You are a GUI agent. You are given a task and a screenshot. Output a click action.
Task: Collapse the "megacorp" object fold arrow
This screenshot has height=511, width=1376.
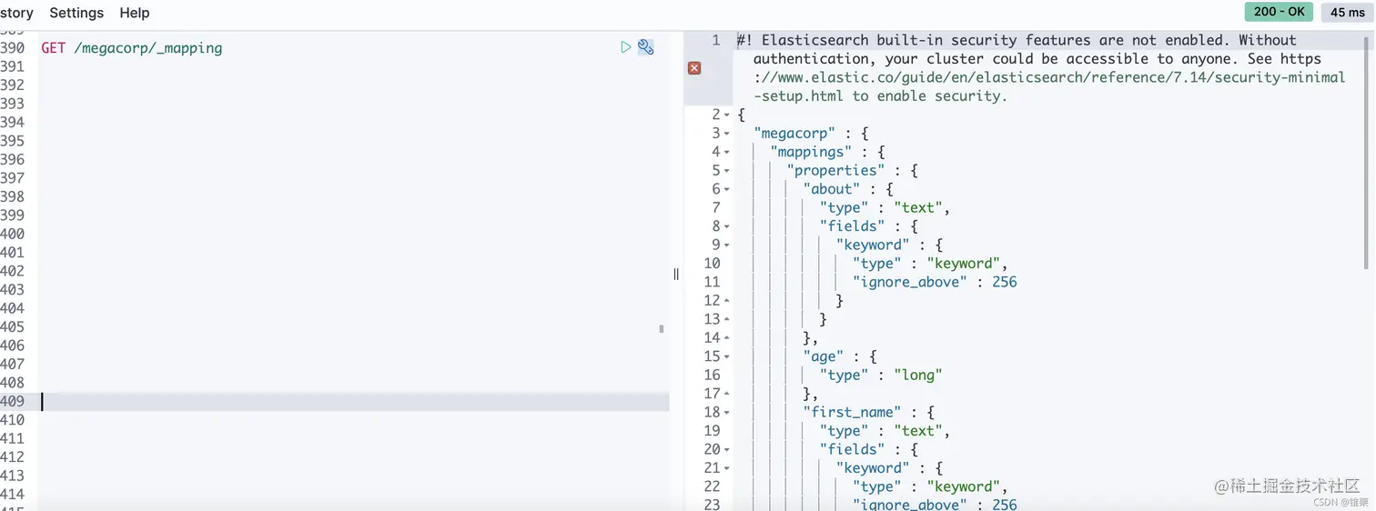pyautogui.click(x=727, y=134)
